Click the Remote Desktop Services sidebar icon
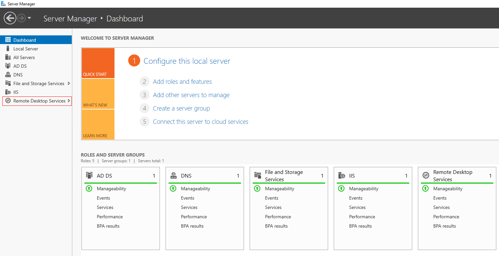This screenshot has height=256, width=499. (x=8, y=101)
